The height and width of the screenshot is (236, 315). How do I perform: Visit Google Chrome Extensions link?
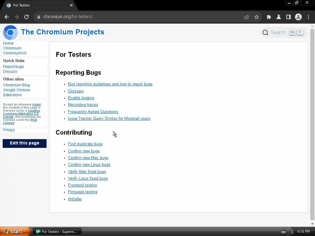[x=17, y=92]
